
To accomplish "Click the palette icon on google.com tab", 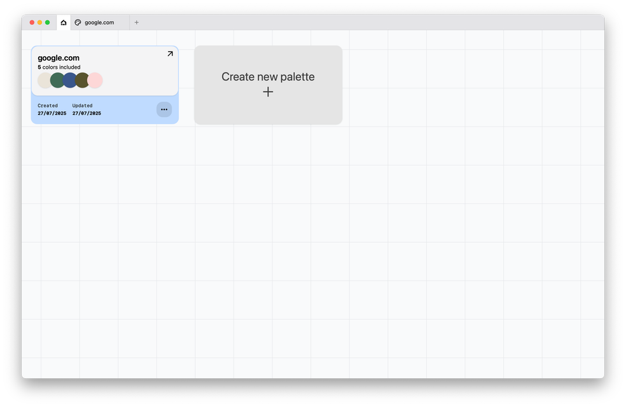I will (x=78, y=22).
